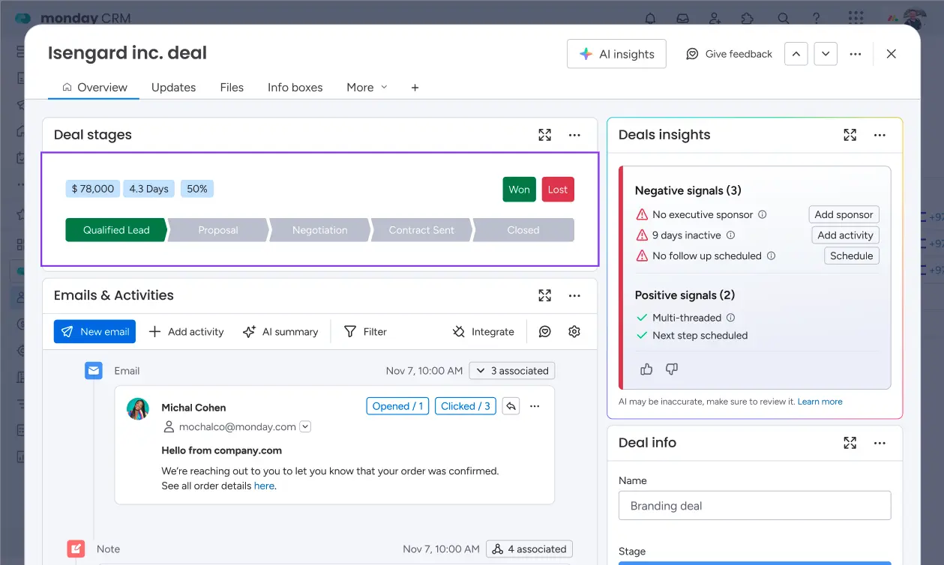This screenshot has height=565, width=944.
Task: Open activities settings gear
Action: (574, 331)
